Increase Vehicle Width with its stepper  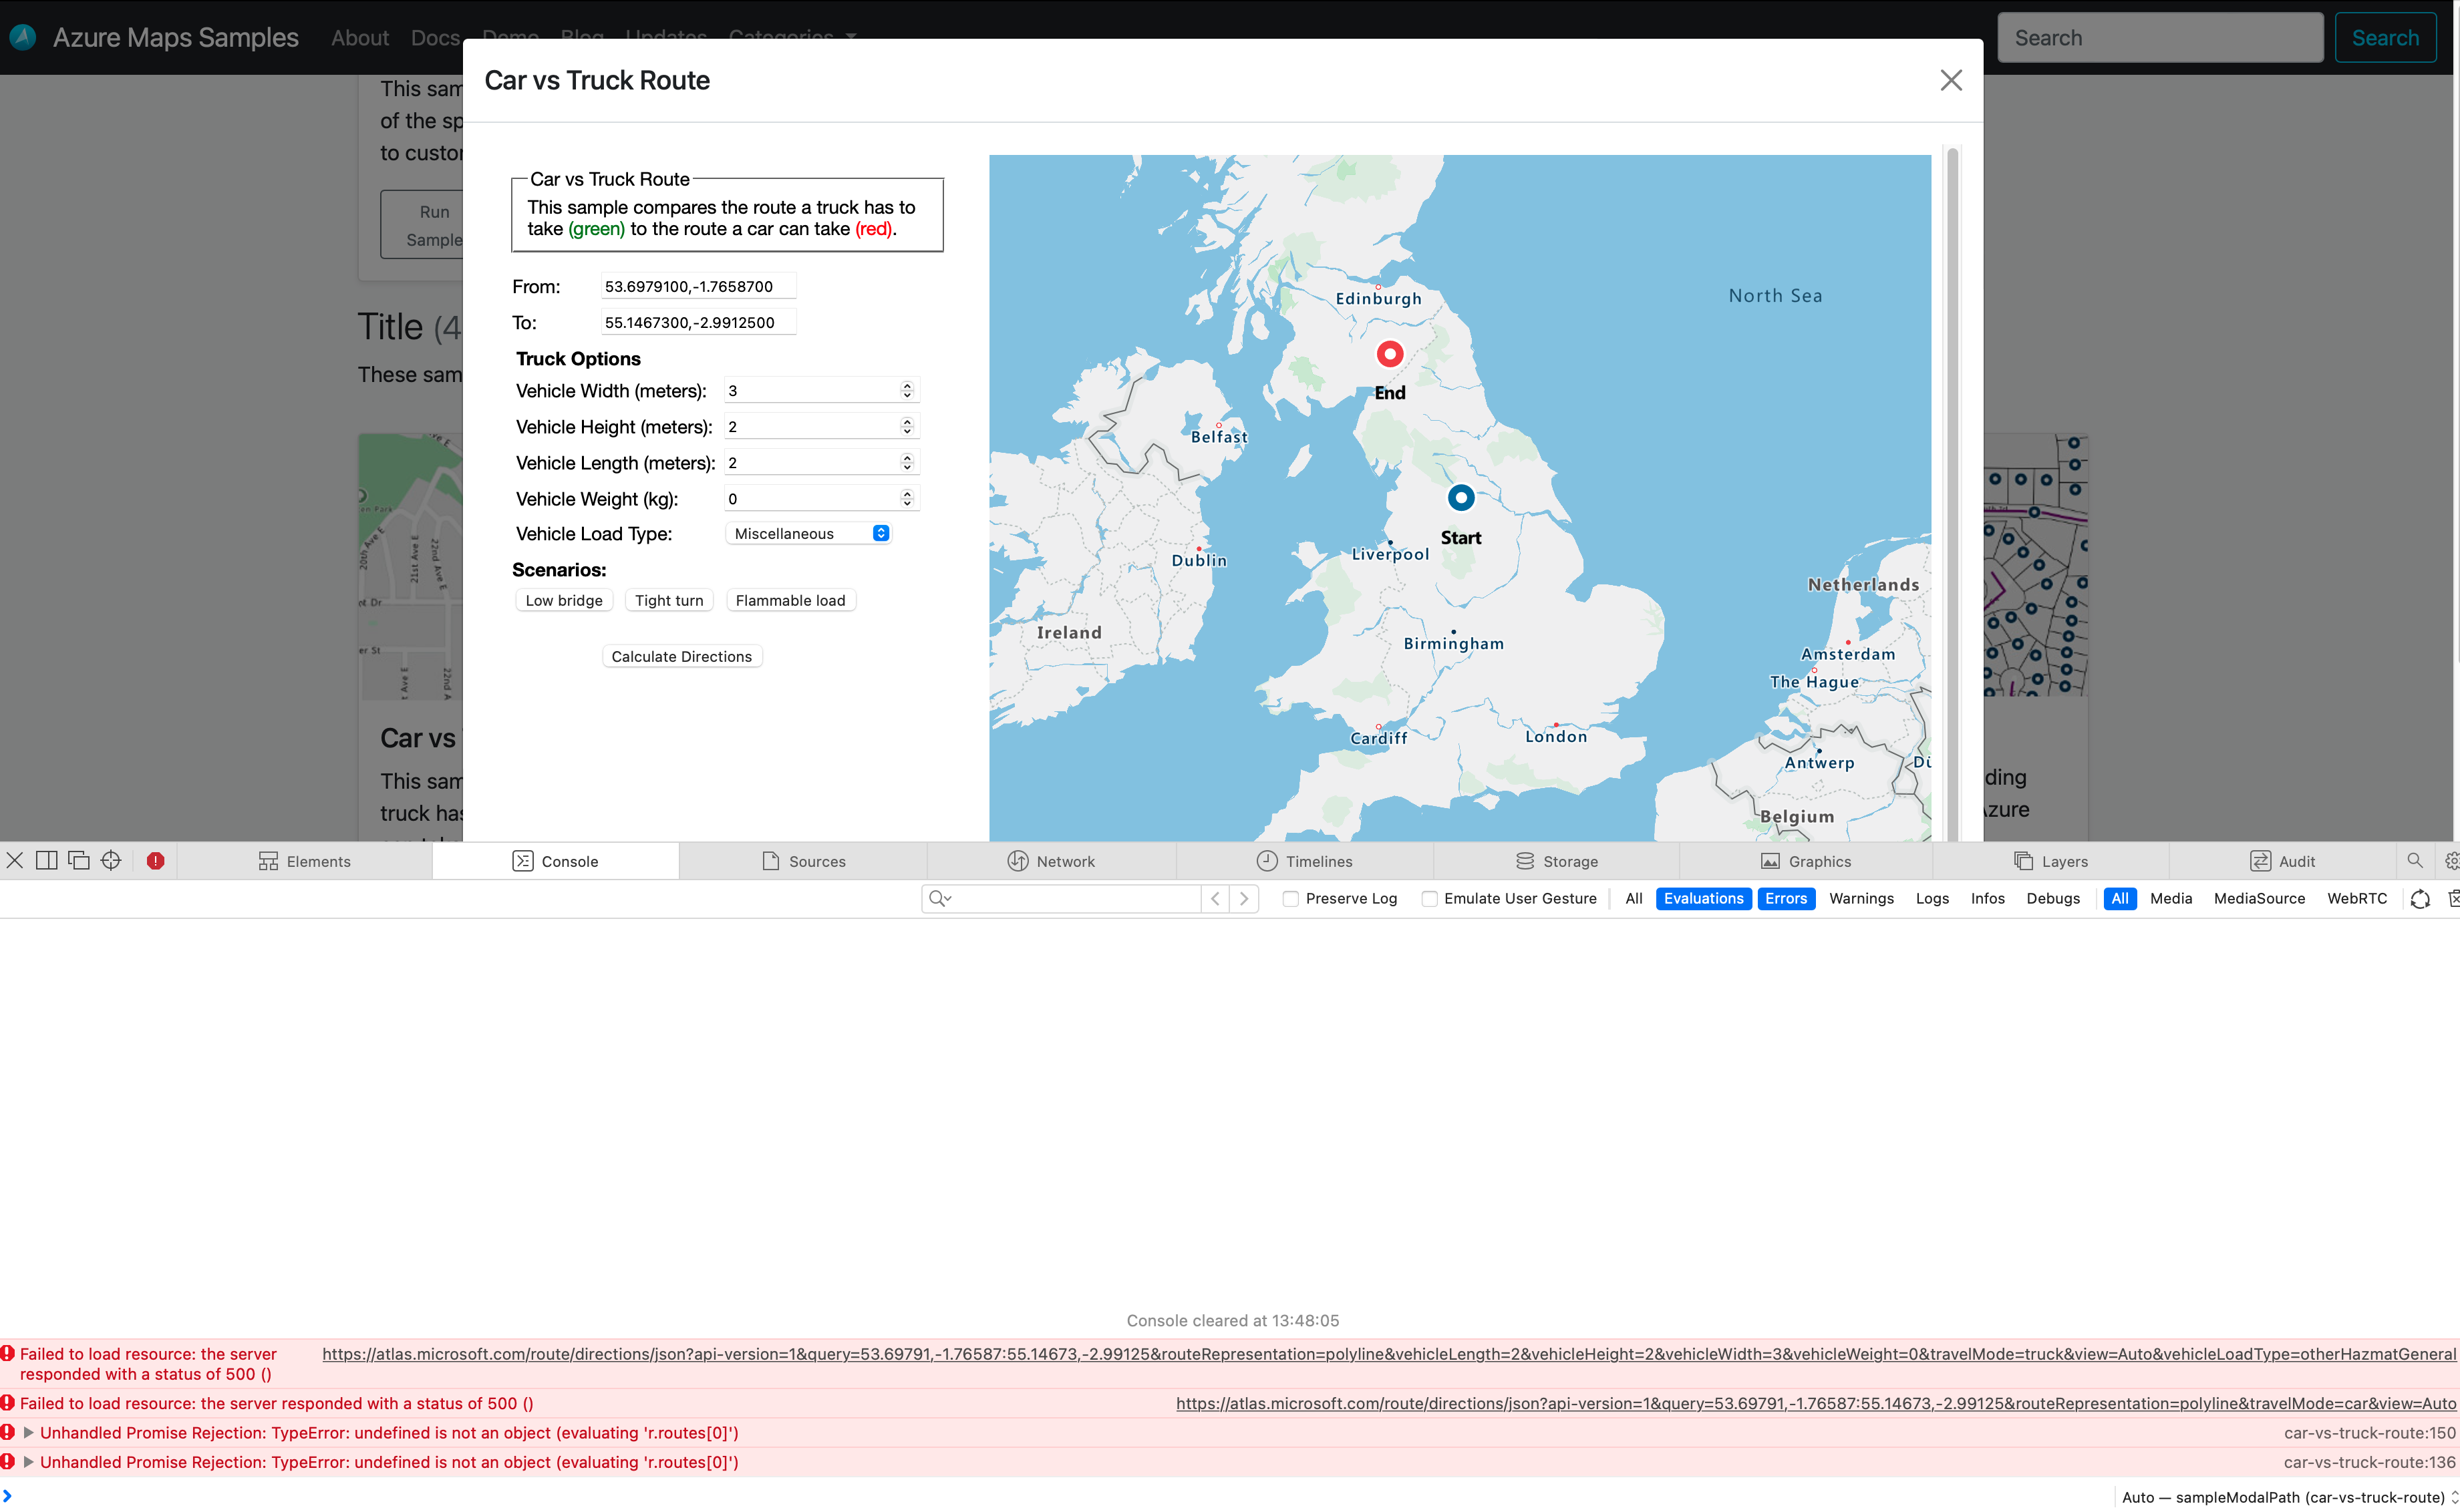907,386
